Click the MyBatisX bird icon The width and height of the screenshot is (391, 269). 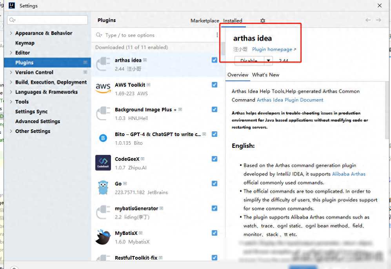point(103,237)
